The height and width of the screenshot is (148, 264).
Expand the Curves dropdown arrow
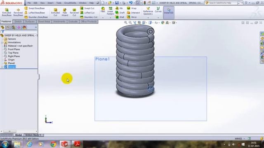click(158, 18)
